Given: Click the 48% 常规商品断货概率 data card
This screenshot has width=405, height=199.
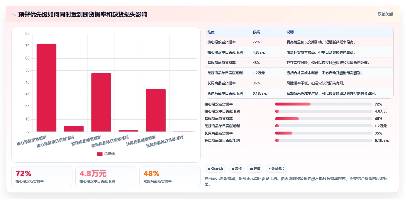Looking at the screenshot, I should click(170, 176).
